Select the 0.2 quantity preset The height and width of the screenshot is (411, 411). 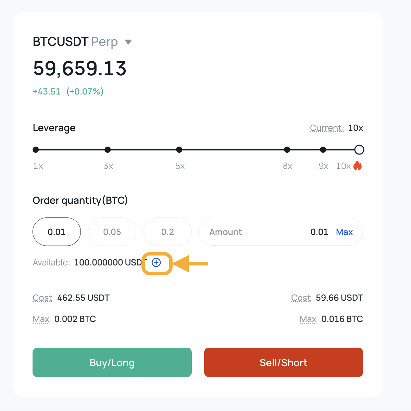coord(167,232)
